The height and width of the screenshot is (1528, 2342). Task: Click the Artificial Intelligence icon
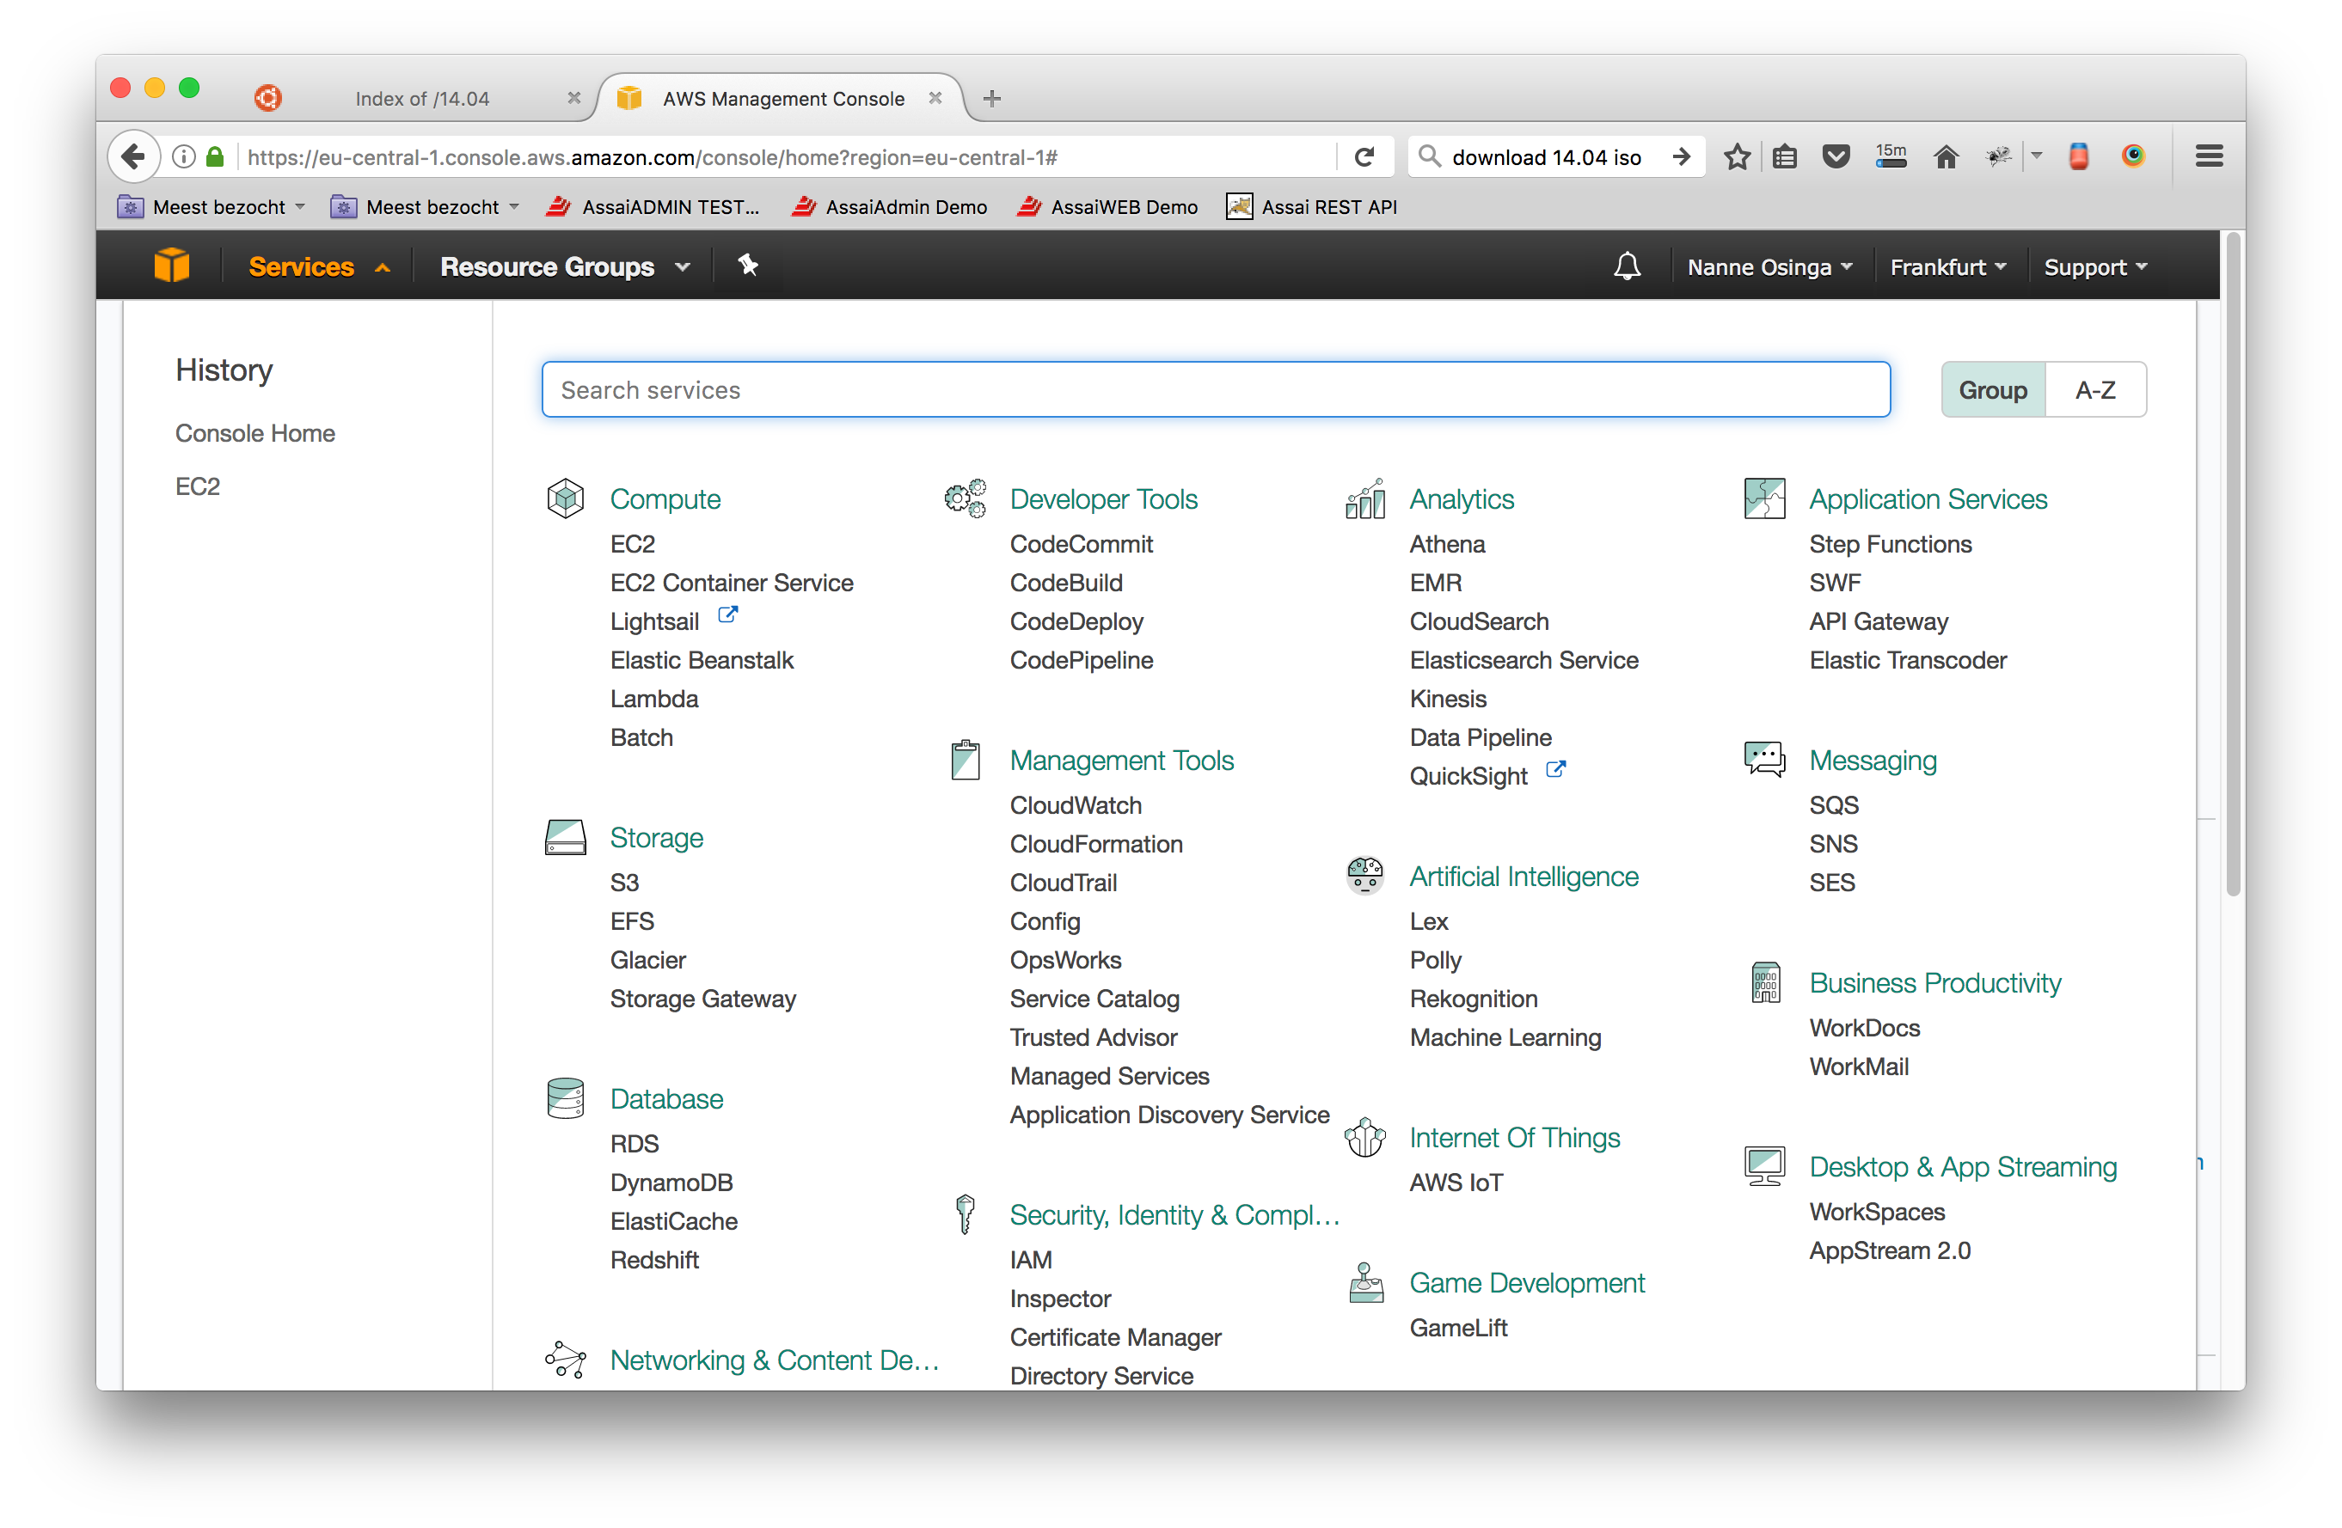point(1364,876)
